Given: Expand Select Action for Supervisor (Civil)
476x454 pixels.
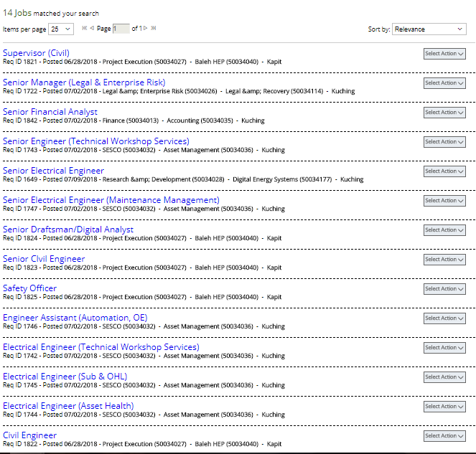Looking at the screenshot, I should (444, 54).
